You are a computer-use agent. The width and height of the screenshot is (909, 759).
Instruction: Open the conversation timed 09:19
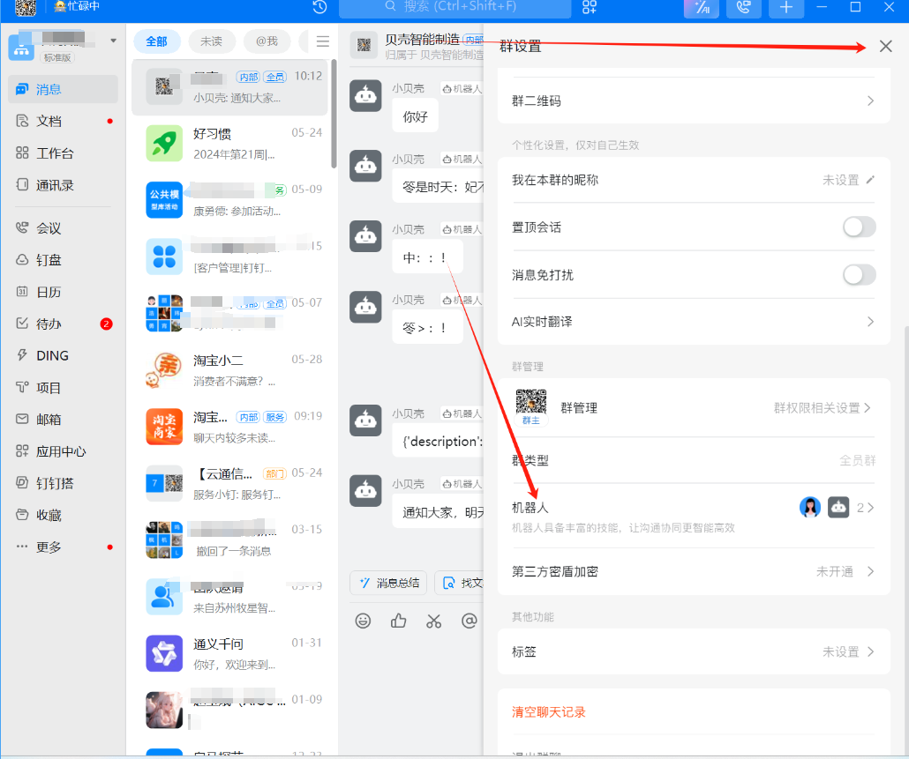pos(230,428)
